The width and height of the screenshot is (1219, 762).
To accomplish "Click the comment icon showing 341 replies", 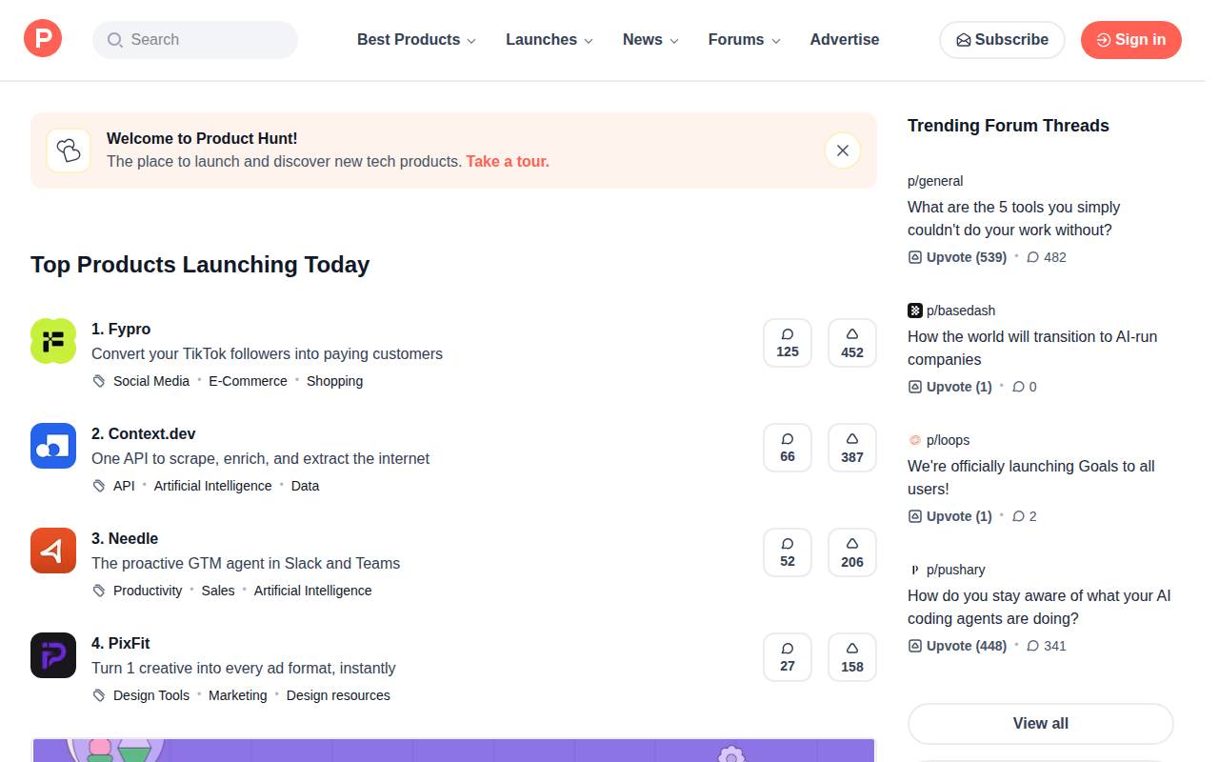I will pos(1033,646).
